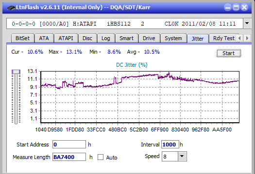Click the Interval field showing 1000

(170, 145)
